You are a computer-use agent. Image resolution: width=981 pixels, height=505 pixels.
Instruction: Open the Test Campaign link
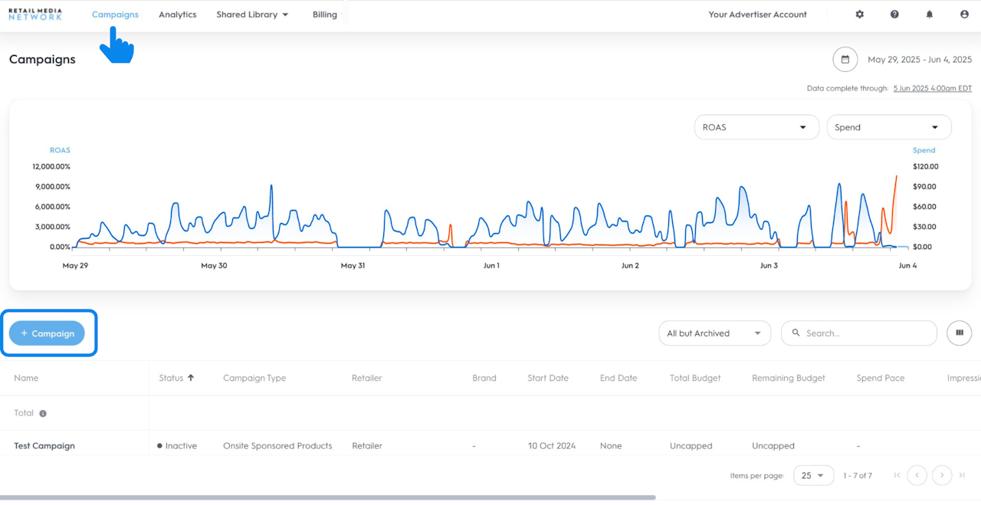pos(44,446)
